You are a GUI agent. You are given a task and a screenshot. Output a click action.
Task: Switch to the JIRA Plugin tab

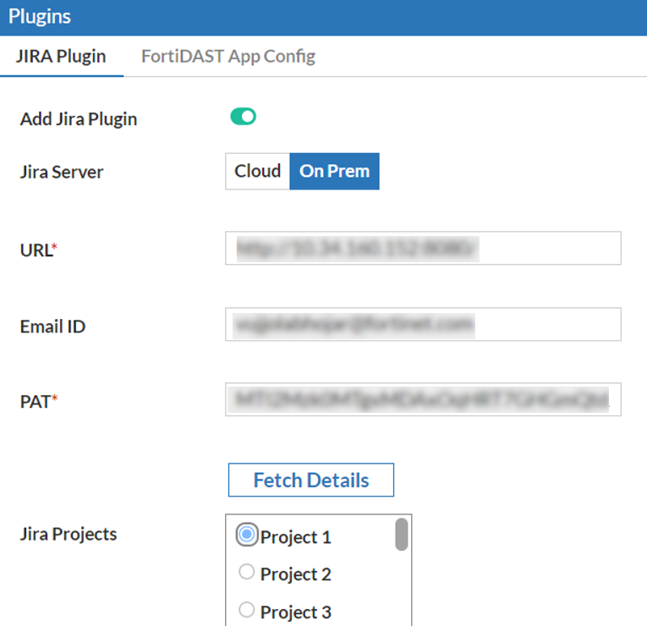point(62,57)
